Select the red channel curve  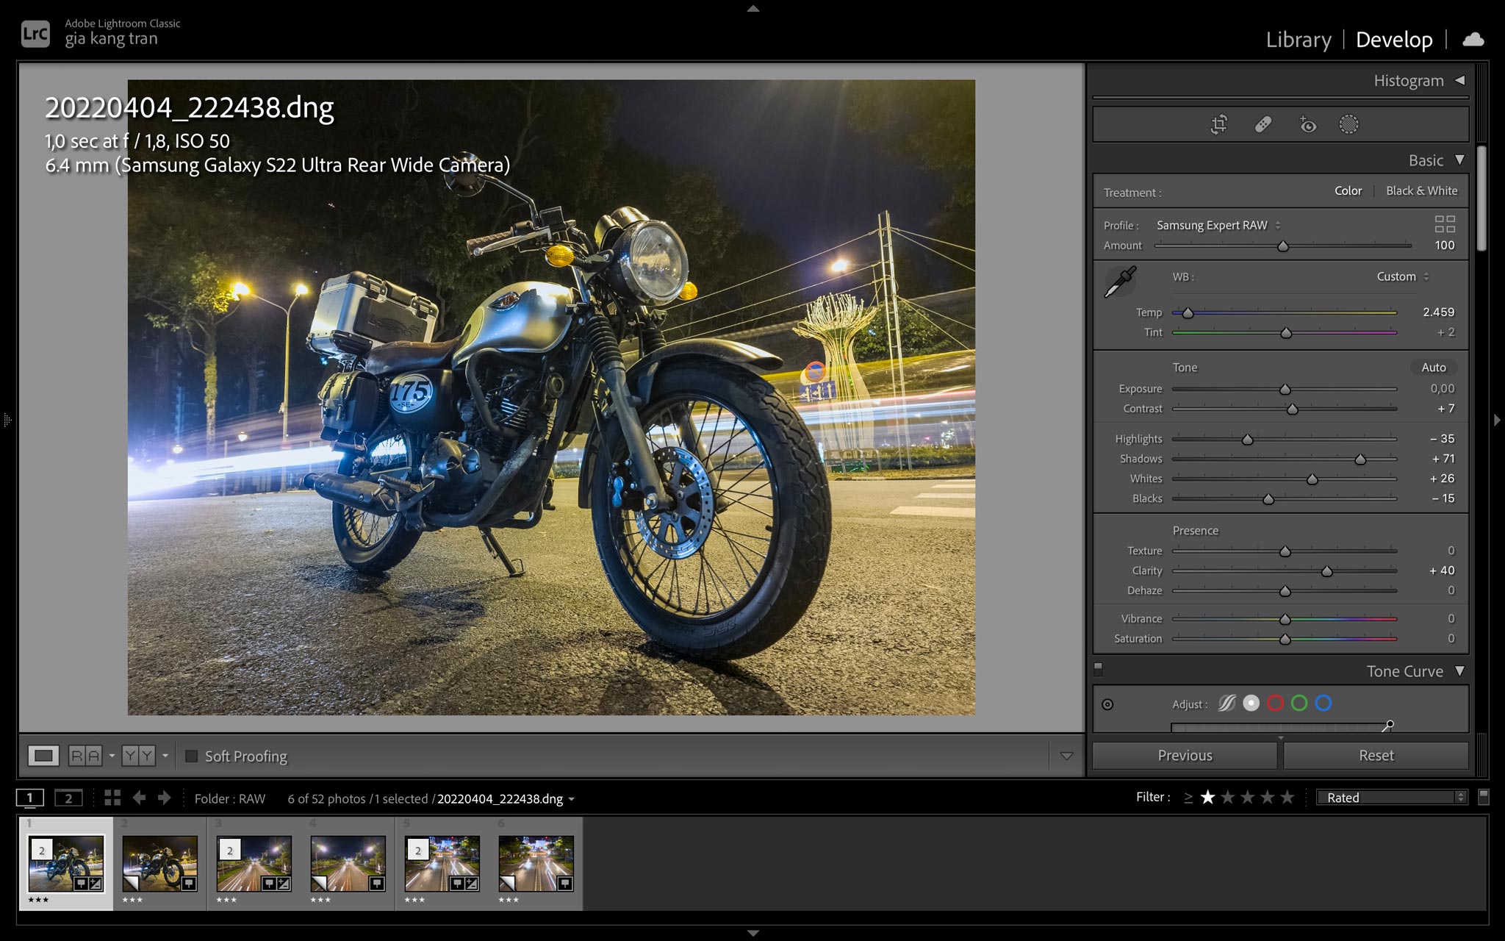(1276, 704)
